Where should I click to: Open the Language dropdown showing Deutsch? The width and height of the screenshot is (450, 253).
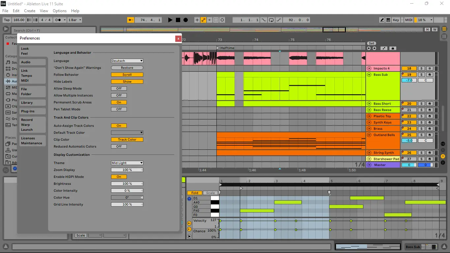coord(127,61)
